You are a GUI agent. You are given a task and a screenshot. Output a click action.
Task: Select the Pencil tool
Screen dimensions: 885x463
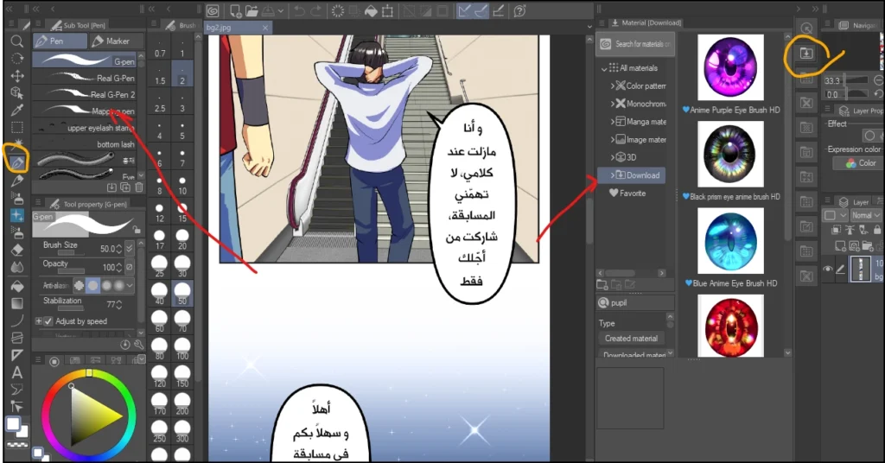[x=17, y=181]
